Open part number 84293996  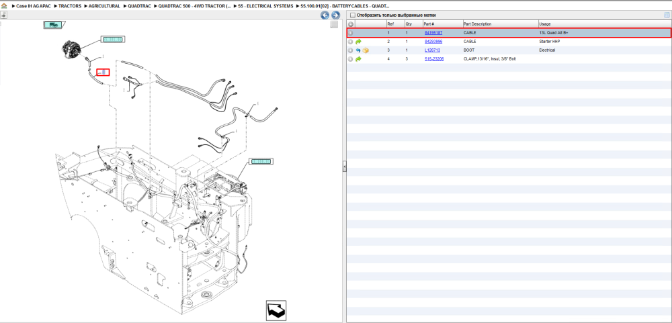(x=433, y=42)
